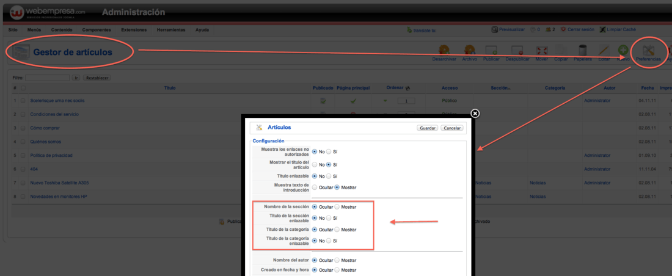Open the article Novedades en monitores HP
Viewport: 672px width, 276px height.
click(x=58, y=196)
